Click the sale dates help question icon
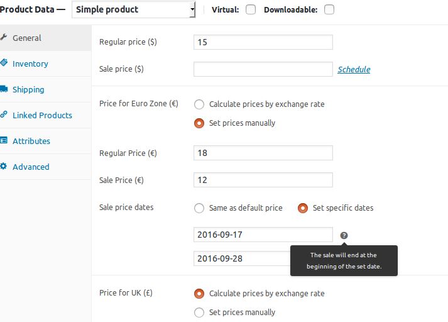 (344, 235)
